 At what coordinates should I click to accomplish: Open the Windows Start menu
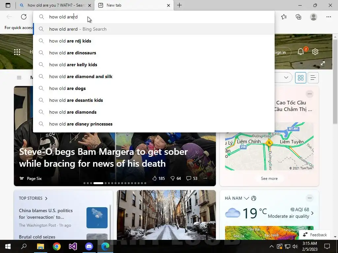(x=8, y=246)
